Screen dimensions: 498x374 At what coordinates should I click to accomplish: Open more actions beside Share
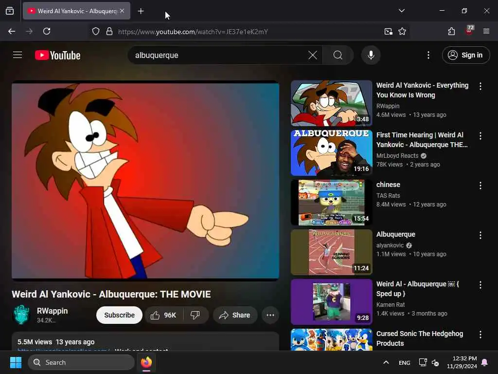[x=270, y=315]
